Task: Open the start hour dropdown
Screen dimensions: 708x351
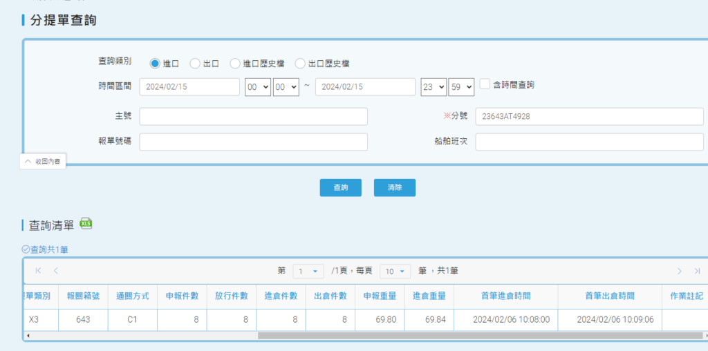Action: tap(257, 87)
